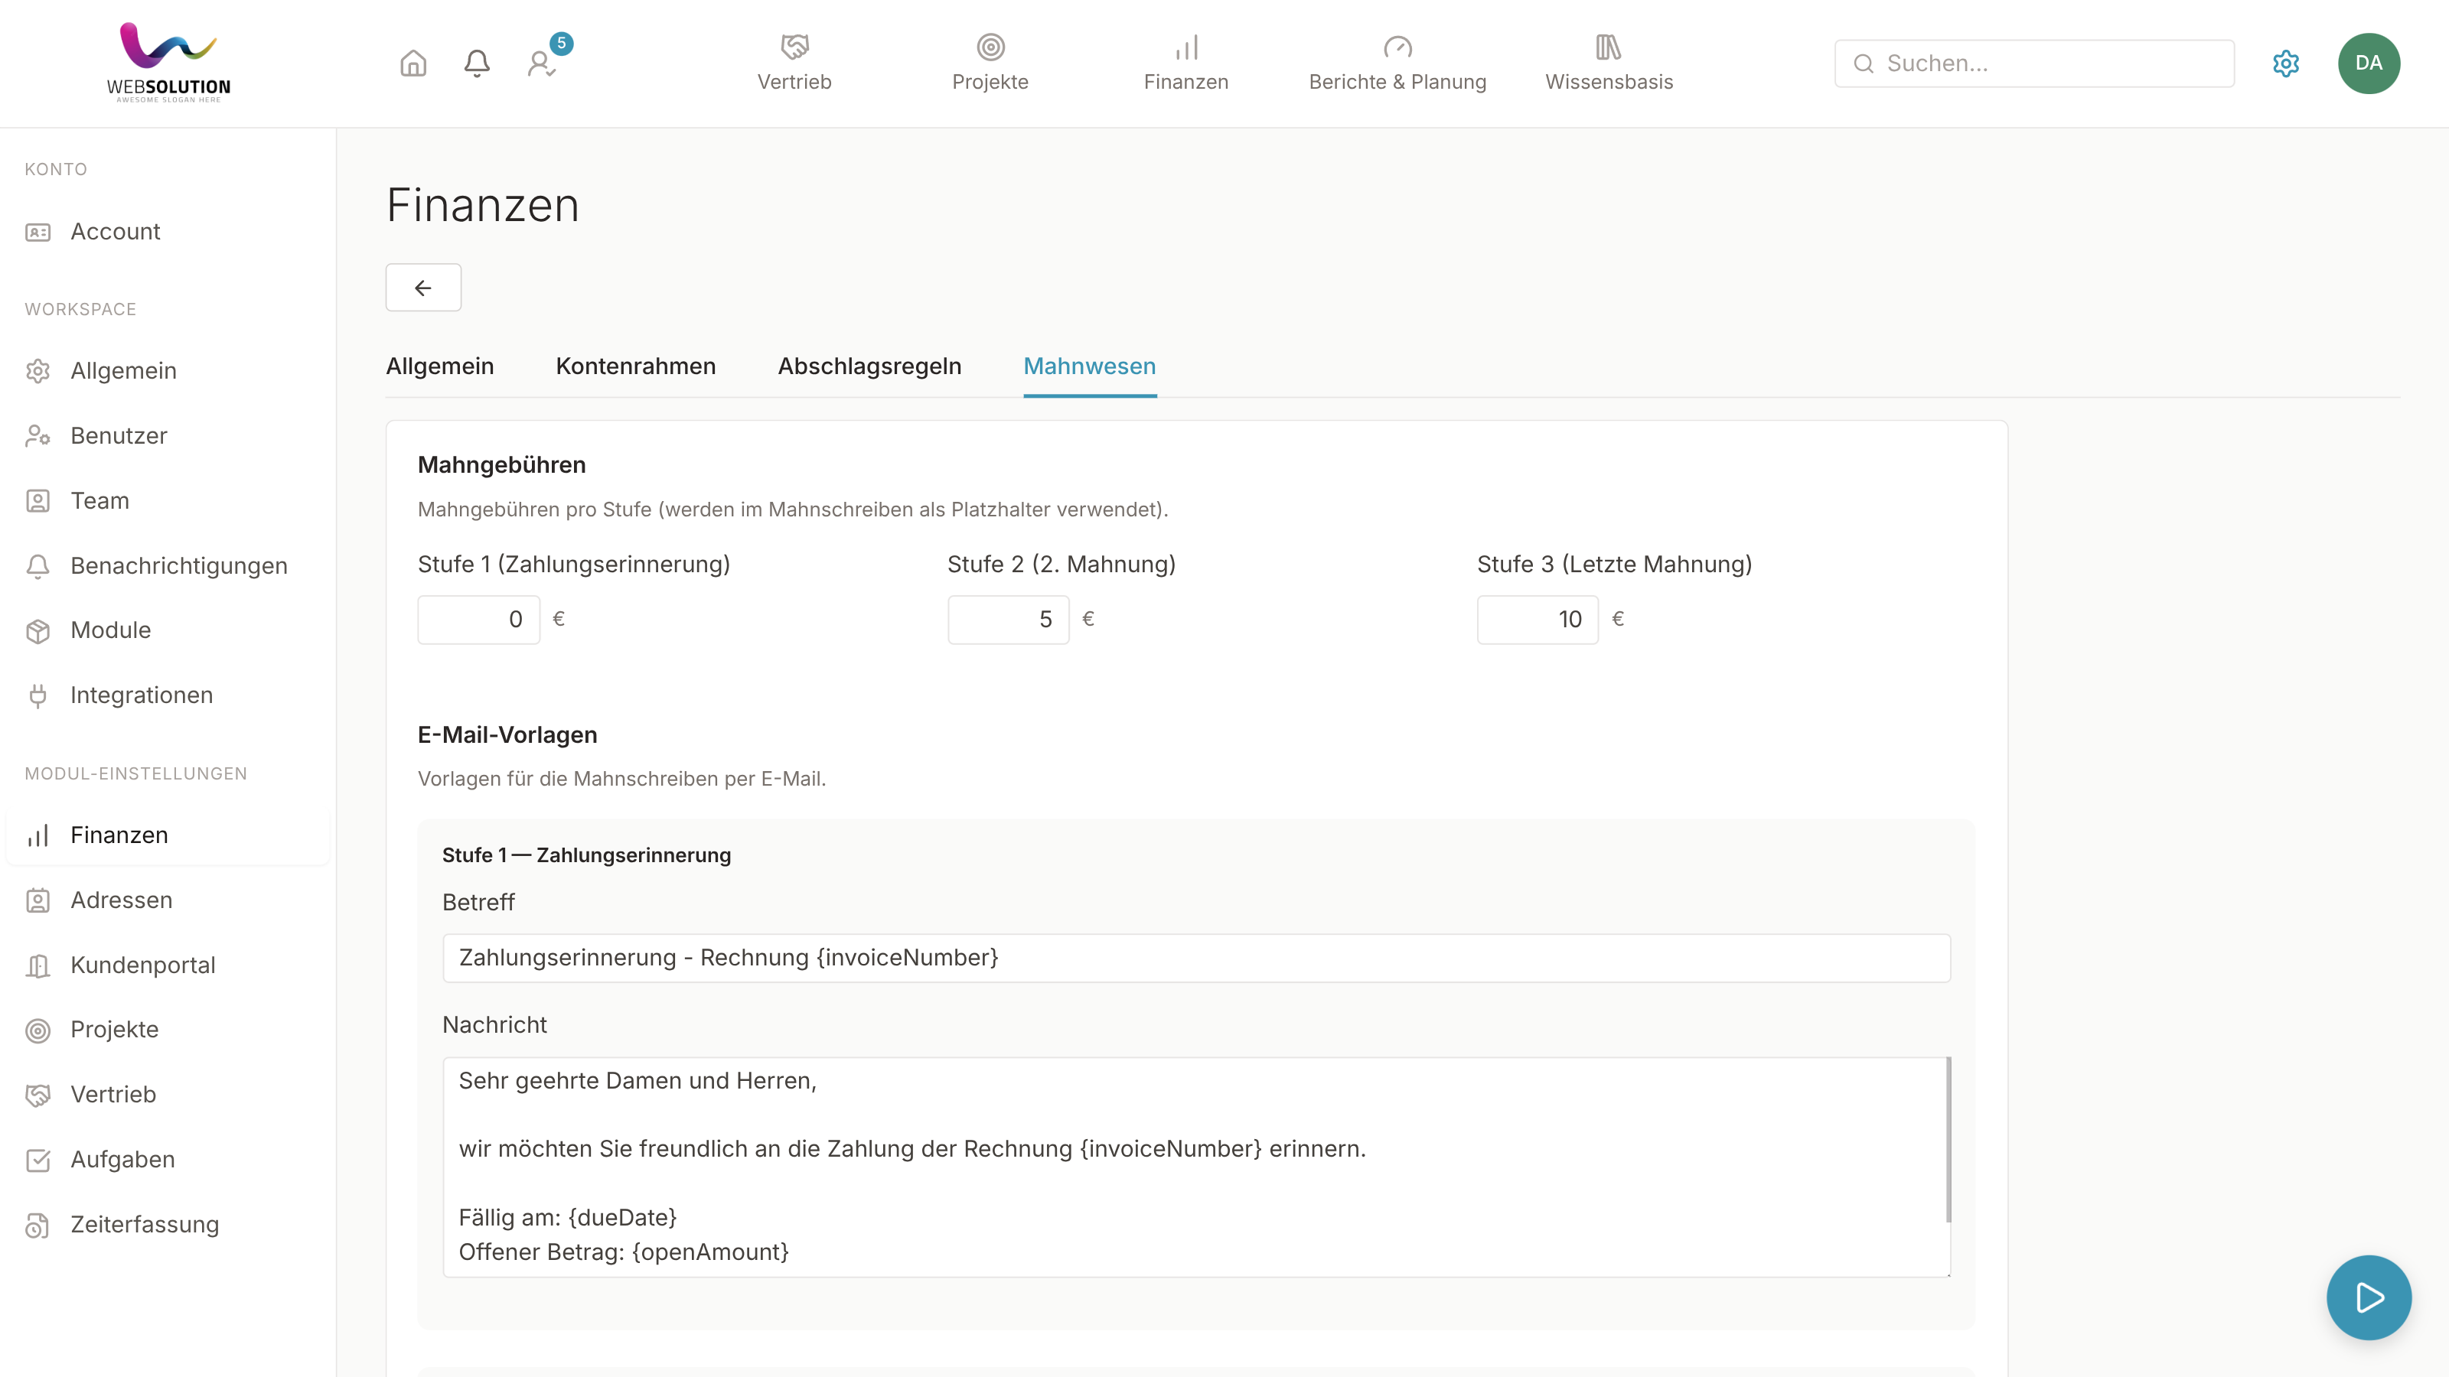Image resolution: width=2449 pixels, height=1377 pixels.
Task: Open Berichte & Planung gauge nav item
Action: [1397, 63]
